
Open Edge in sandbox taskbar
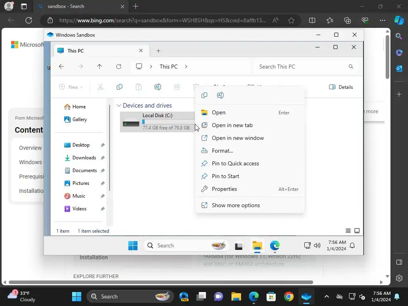tap(275, 245)
